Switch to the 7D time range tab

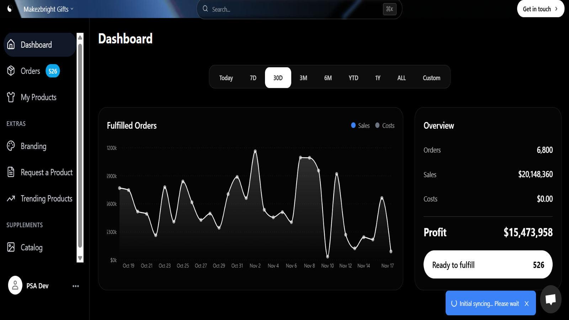click(x=253, y=78)
